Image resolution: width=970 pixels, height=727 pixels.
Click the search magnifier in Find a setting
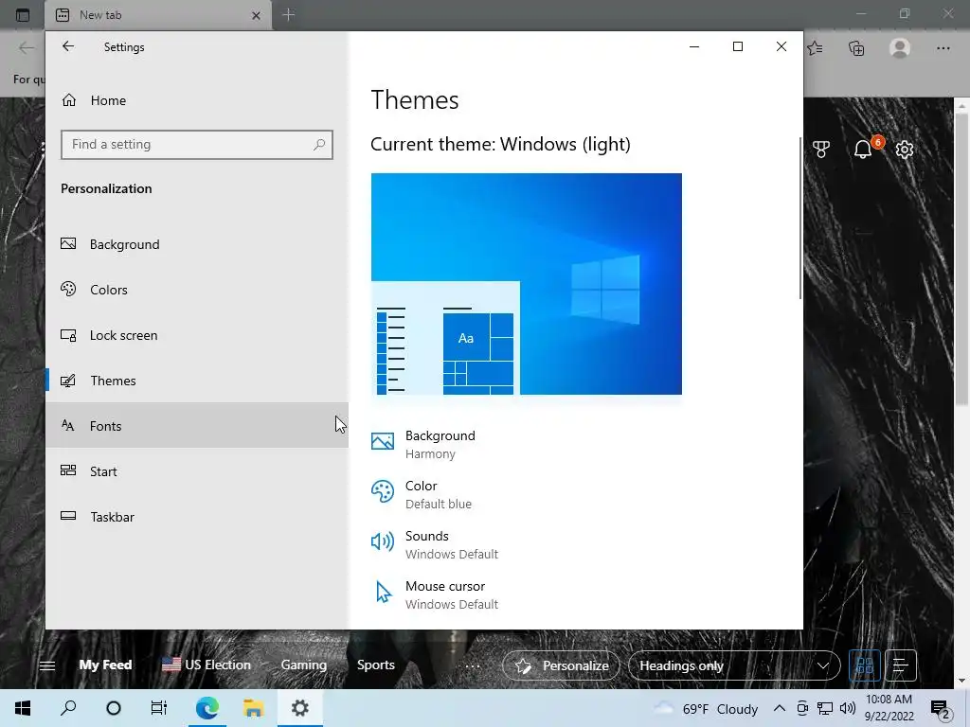319,145
